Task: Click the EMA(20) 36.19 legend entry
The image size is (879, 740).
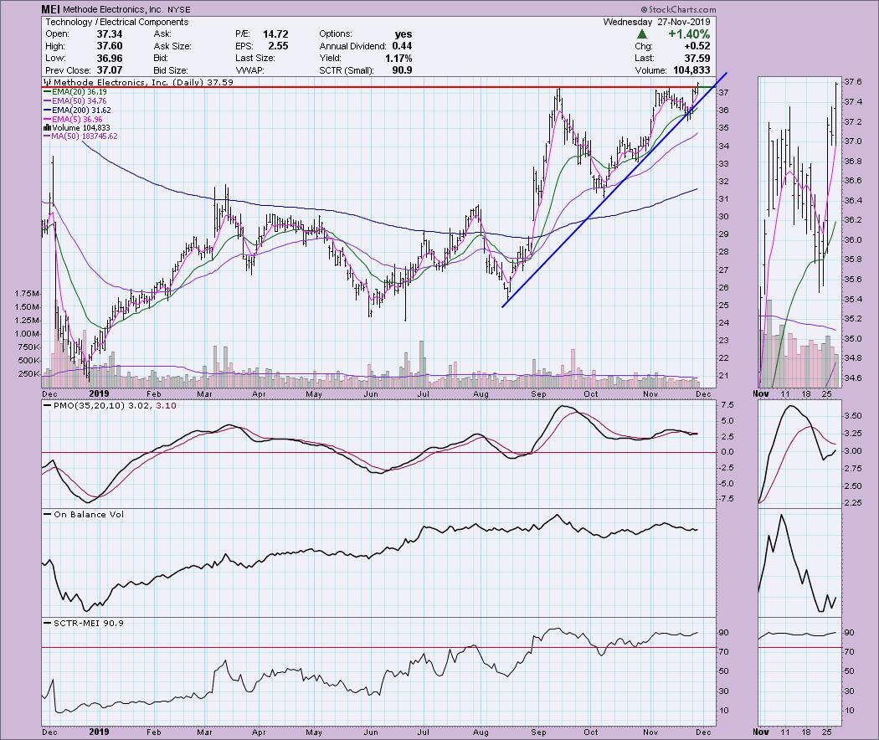Action: click(x=75, y=91)
